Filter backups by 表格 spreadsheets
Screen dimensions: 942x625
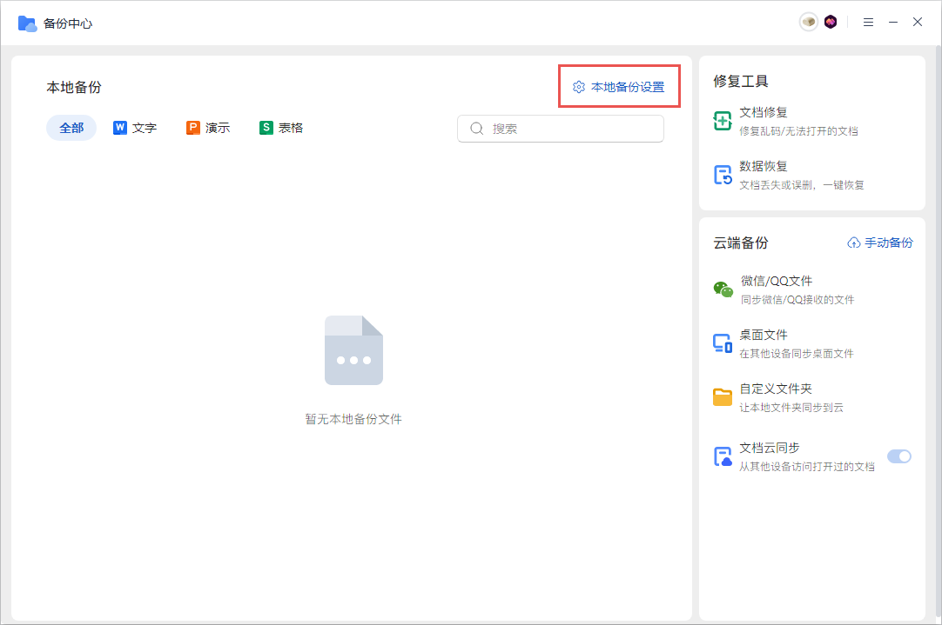tap(281, 128)
